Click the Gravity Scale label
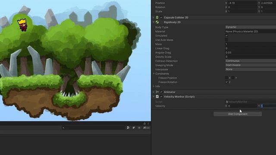Screen dimensions: 276x155 point(163,57)
